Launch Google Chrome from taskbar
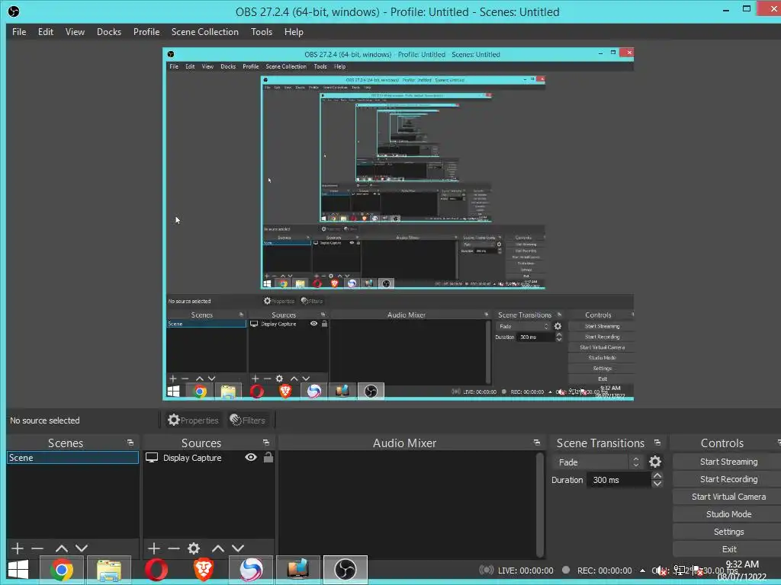Viewport: 781px width, 585px height. coord(61,570)
